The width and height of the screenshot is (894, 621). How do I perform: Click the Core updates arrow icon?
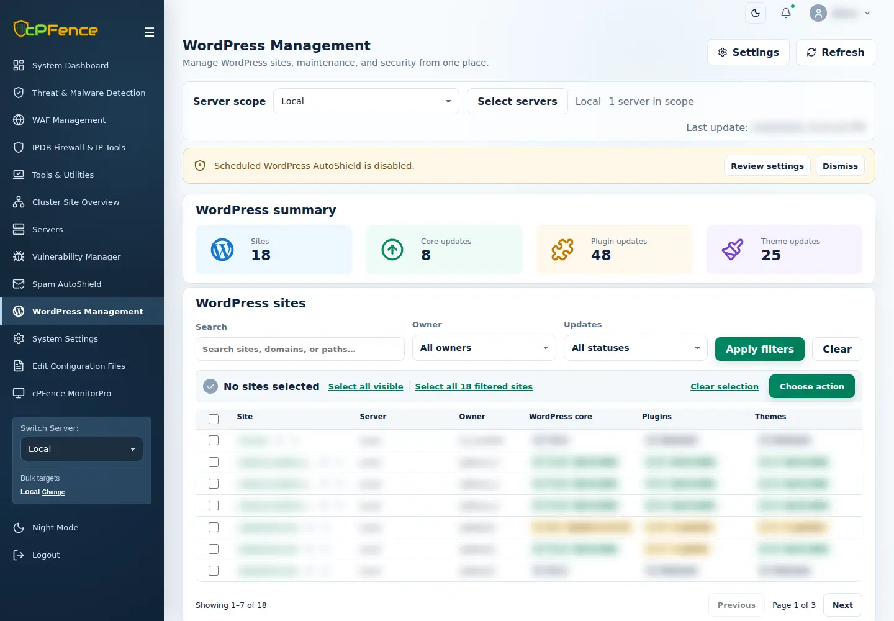click(392, 250)
